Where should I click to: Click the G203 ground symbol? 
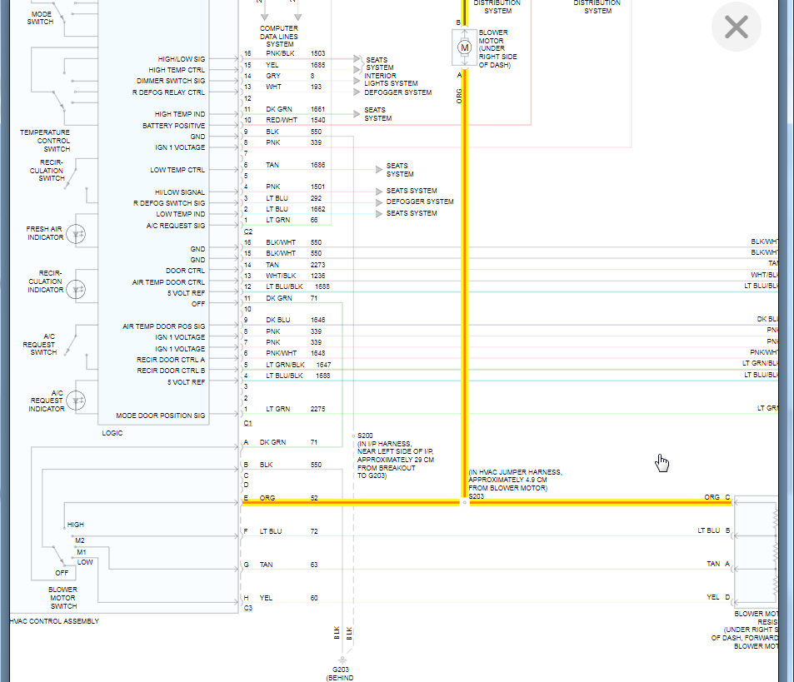[342, 660]
